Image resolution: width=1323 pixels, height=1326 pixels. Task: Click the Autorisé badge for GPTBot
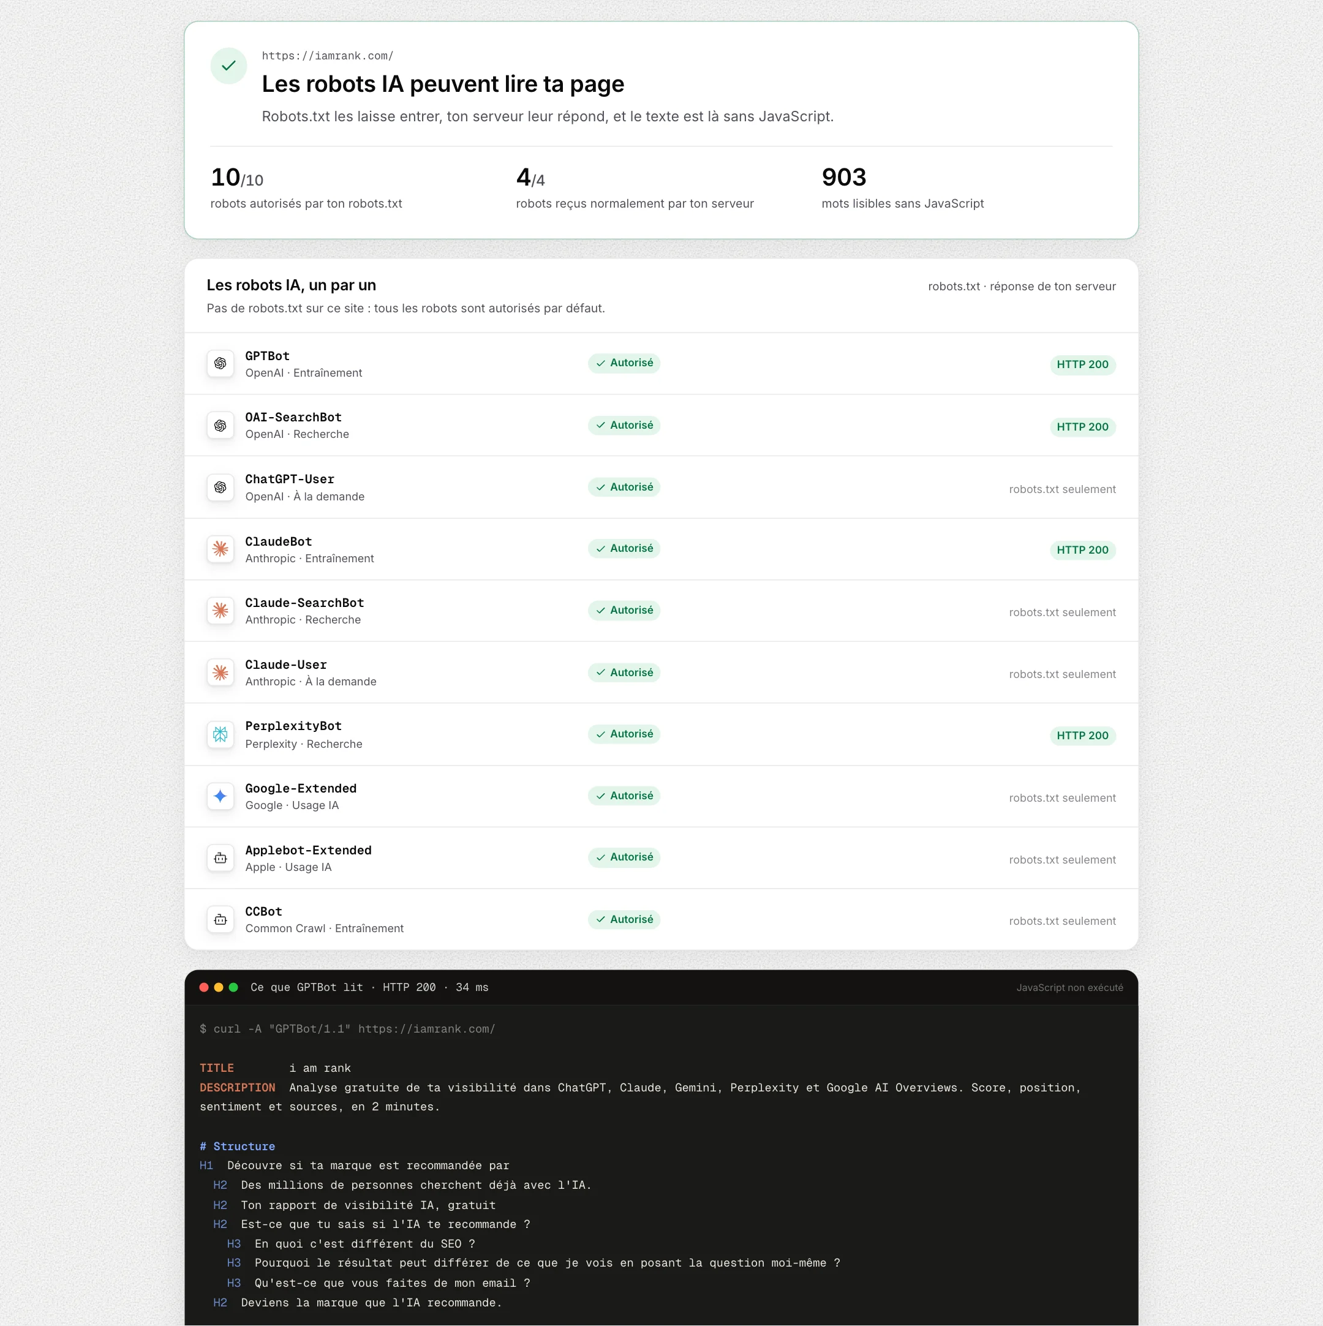(624, 363)
